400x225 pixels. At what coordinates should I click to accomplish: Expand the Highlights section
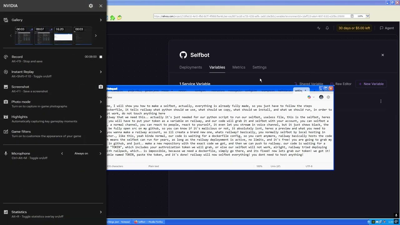click(101, 117)
